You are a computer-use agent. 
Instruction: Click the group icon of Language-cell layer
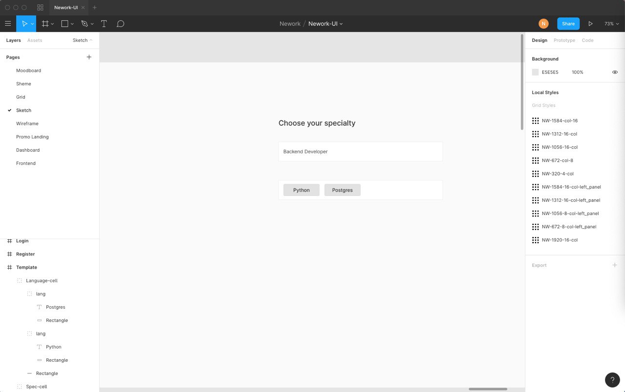coord(20,280)
